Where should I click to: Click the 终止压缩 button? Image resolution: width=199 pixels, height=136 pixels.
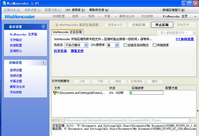pos(162,25)
